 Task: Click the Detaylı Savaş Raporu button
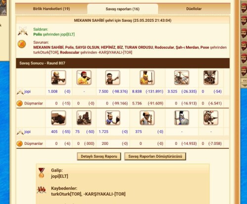coord(99,156)
